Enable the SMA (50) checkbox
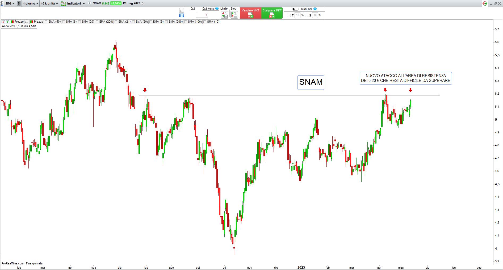 click(46, 22)
